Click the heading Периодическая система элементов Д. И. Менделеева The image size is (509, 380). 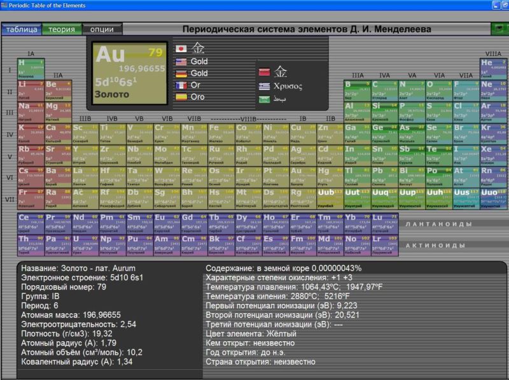[x=307, y=29]
